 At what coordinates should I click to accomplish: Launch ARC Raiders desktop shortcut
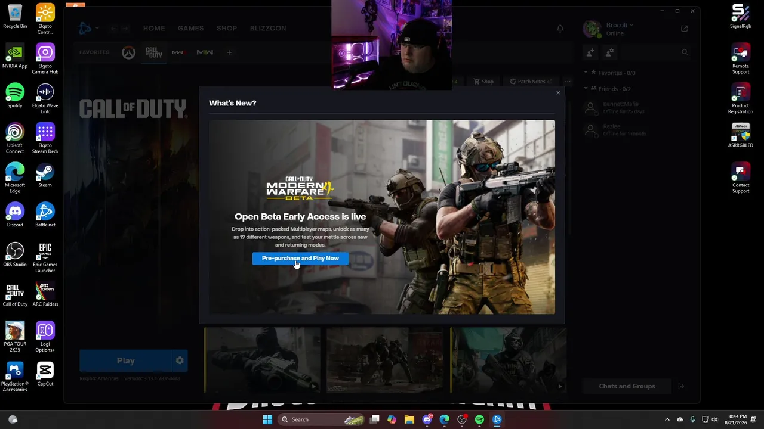tap(45, 294)
